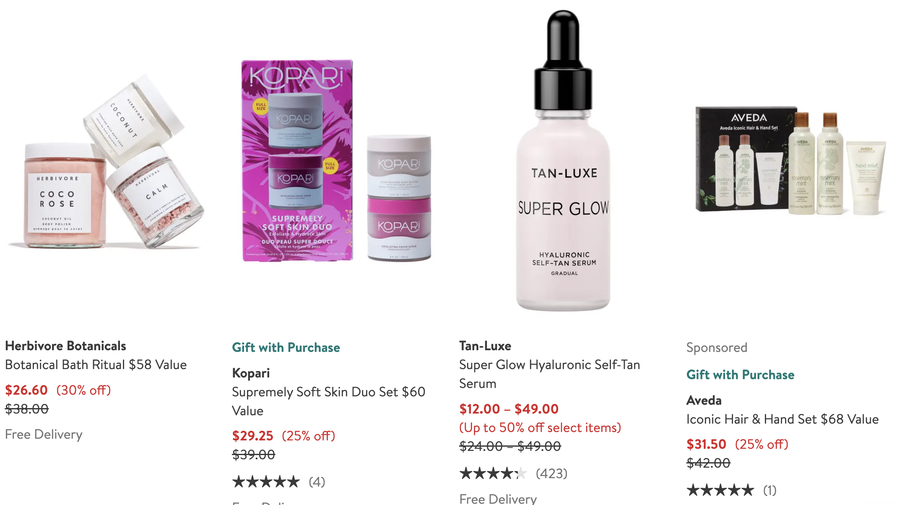The image size is (899, 505).
Task: Open Super Glow Hyaluronic Self-Tan Serum title
Action: 549,374
